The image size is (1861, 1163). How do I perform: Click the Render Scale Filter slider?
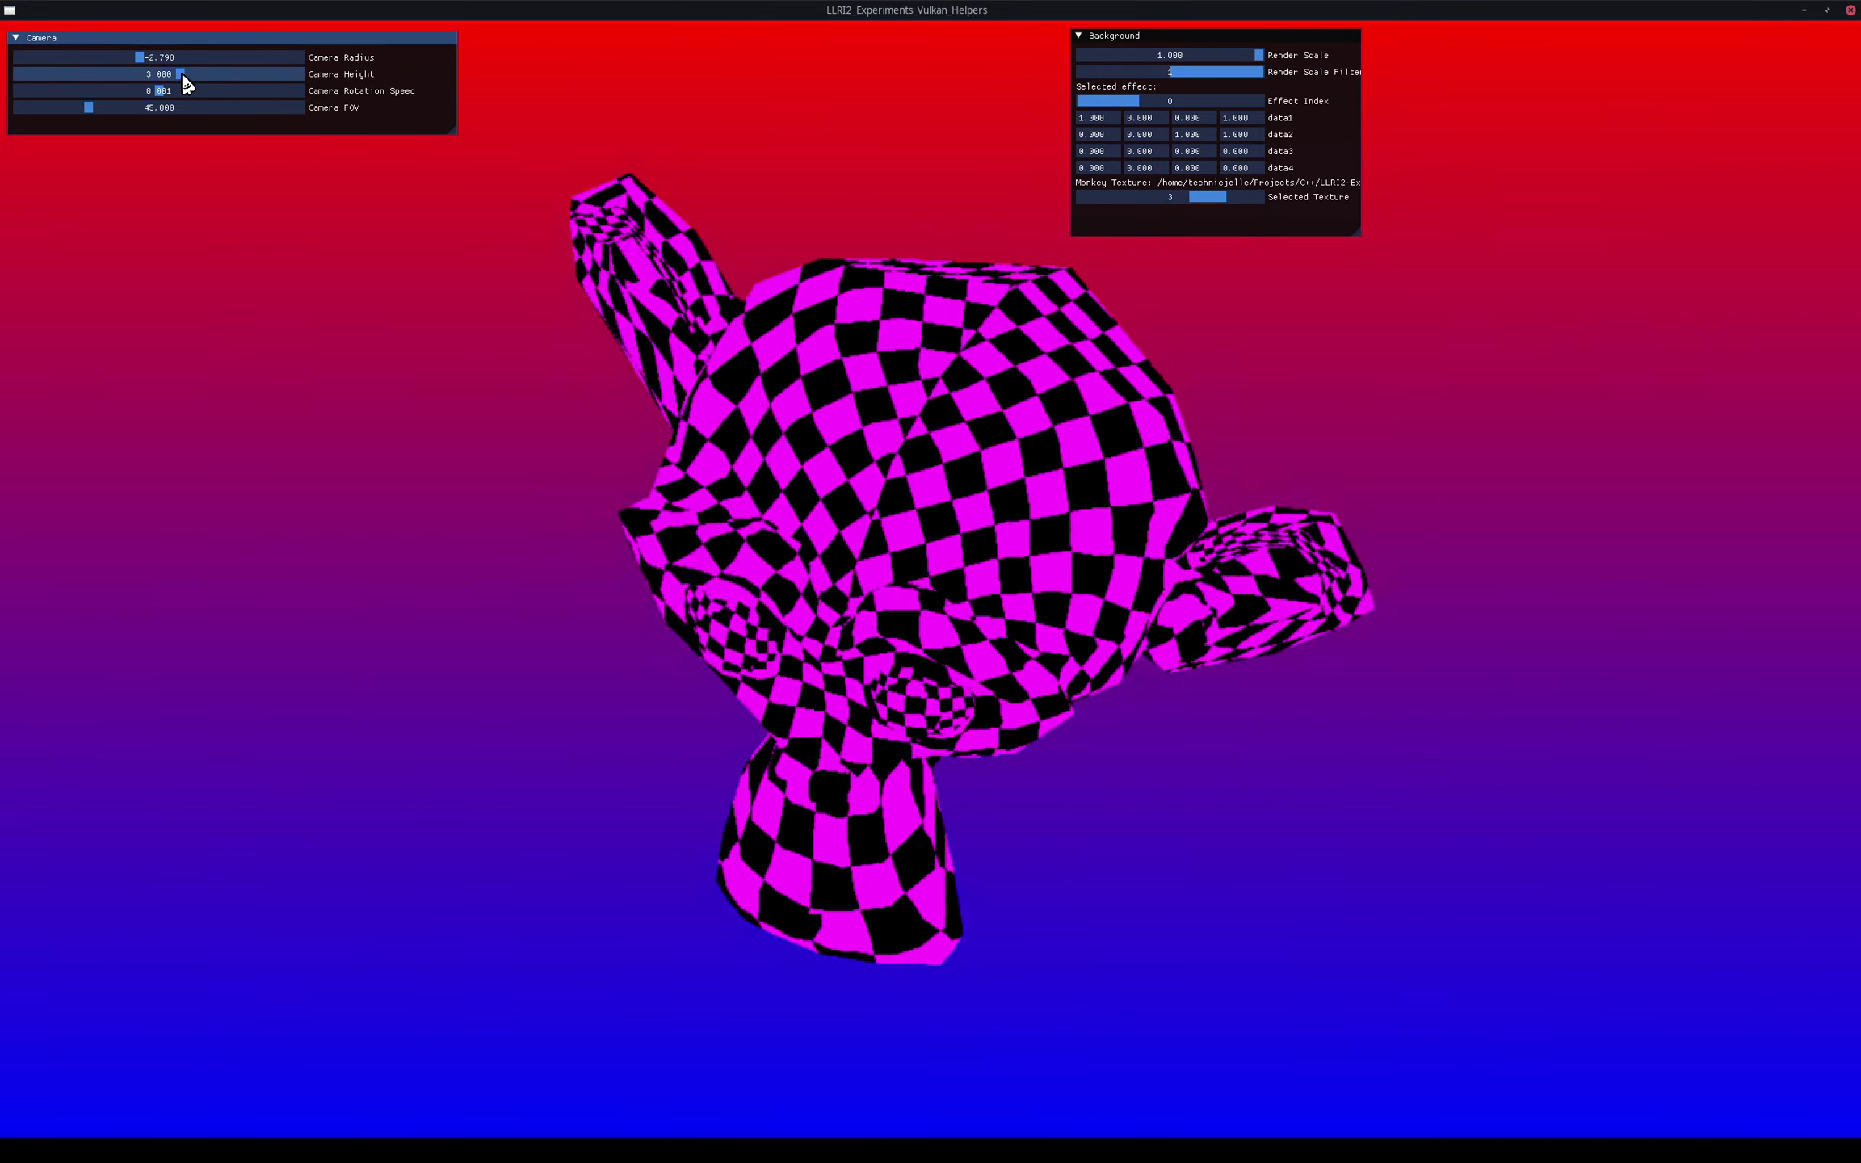pos(1169,72)
